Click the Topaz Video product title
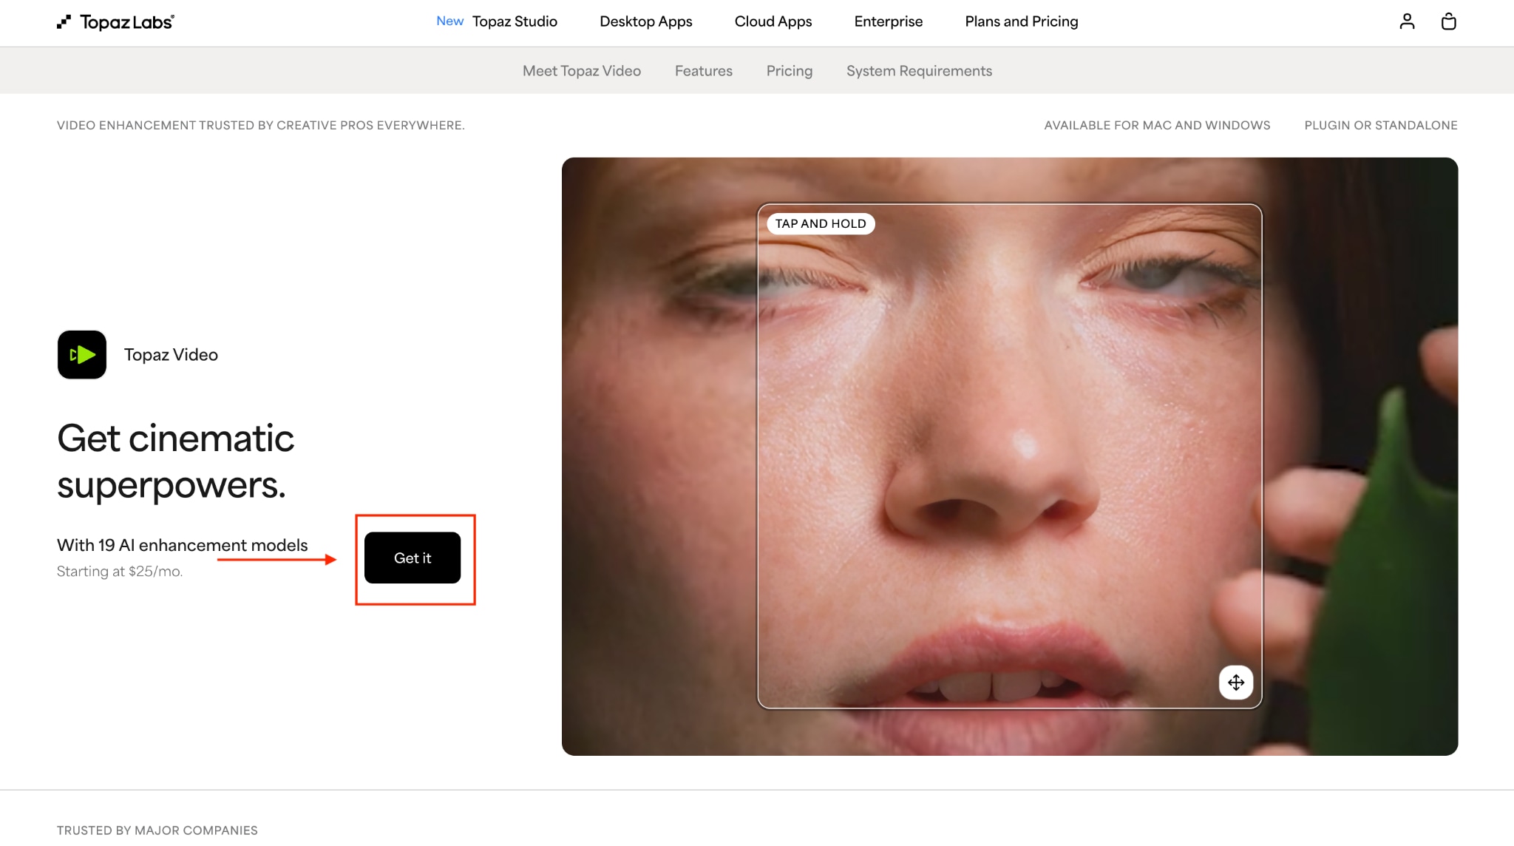The width and height of the screenshot is (1514, 846). (171, 355)
